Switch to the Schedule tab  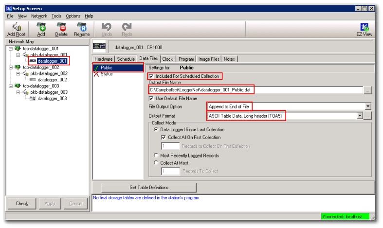[x=126, y=59]
